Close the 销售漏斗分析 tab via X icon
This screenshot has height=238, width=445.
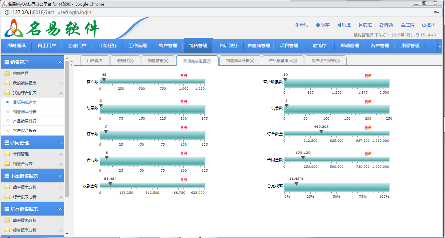pos(252,61)
